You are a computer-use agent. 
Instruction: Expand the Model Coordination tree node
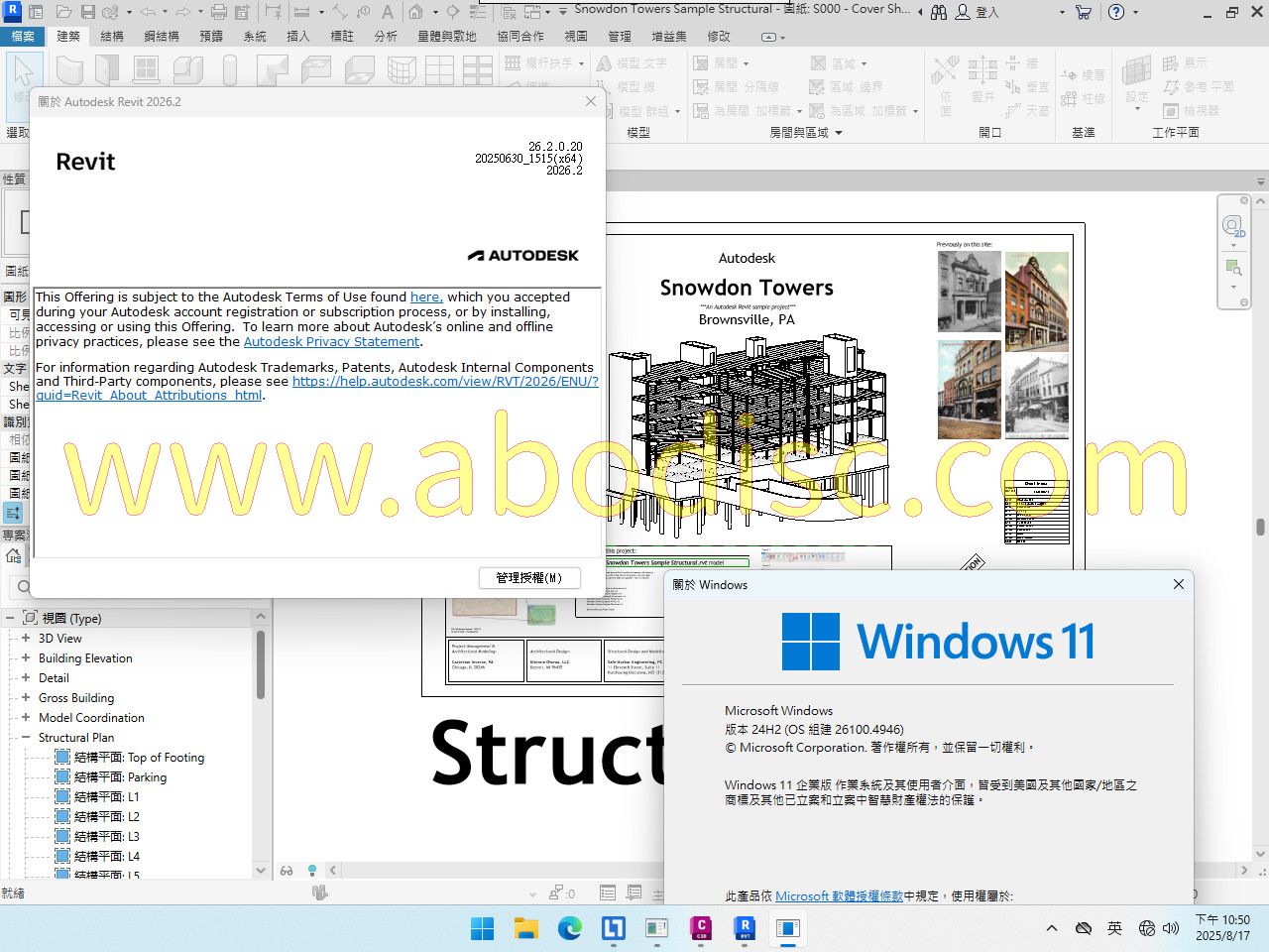(x=26, y=718)
